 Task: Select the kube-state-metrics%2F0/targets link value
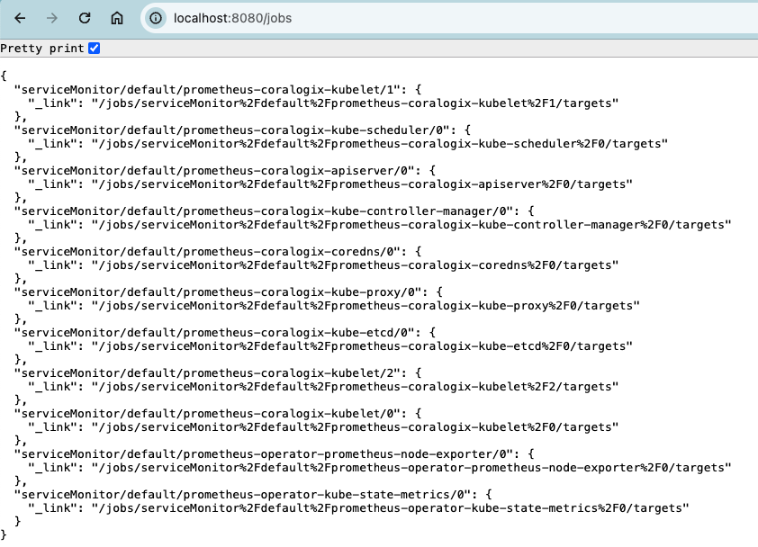pyautogui.click(x=390, y=509)
